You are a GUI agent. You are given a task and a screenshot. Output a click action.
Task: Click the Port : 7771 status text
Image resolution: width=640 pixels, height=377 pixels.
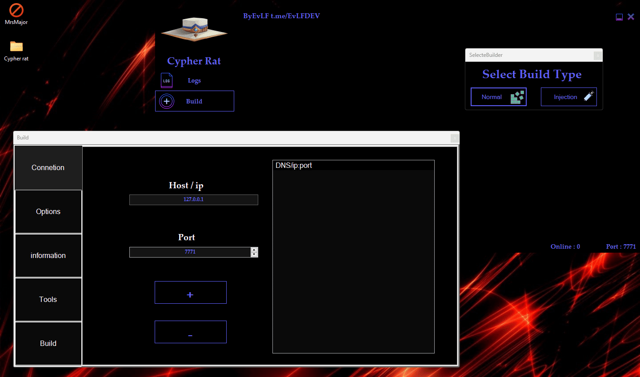tap(621, 246)
